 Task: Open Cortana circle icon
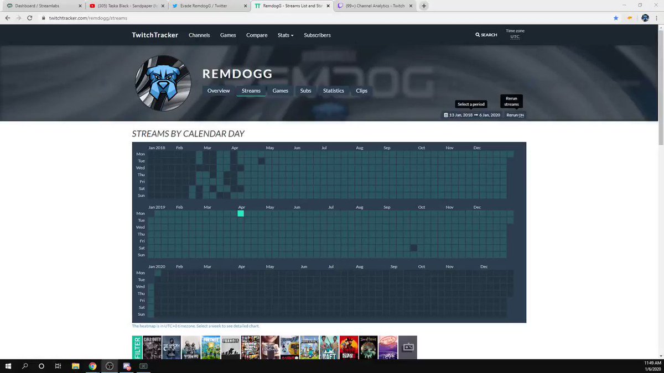point(41,366)
